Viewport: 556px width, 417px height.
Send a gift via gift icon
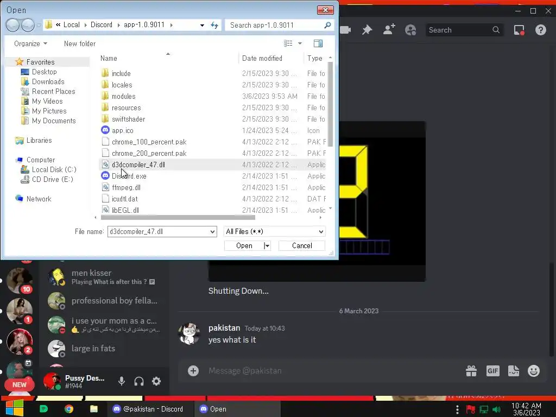[471, 371]
